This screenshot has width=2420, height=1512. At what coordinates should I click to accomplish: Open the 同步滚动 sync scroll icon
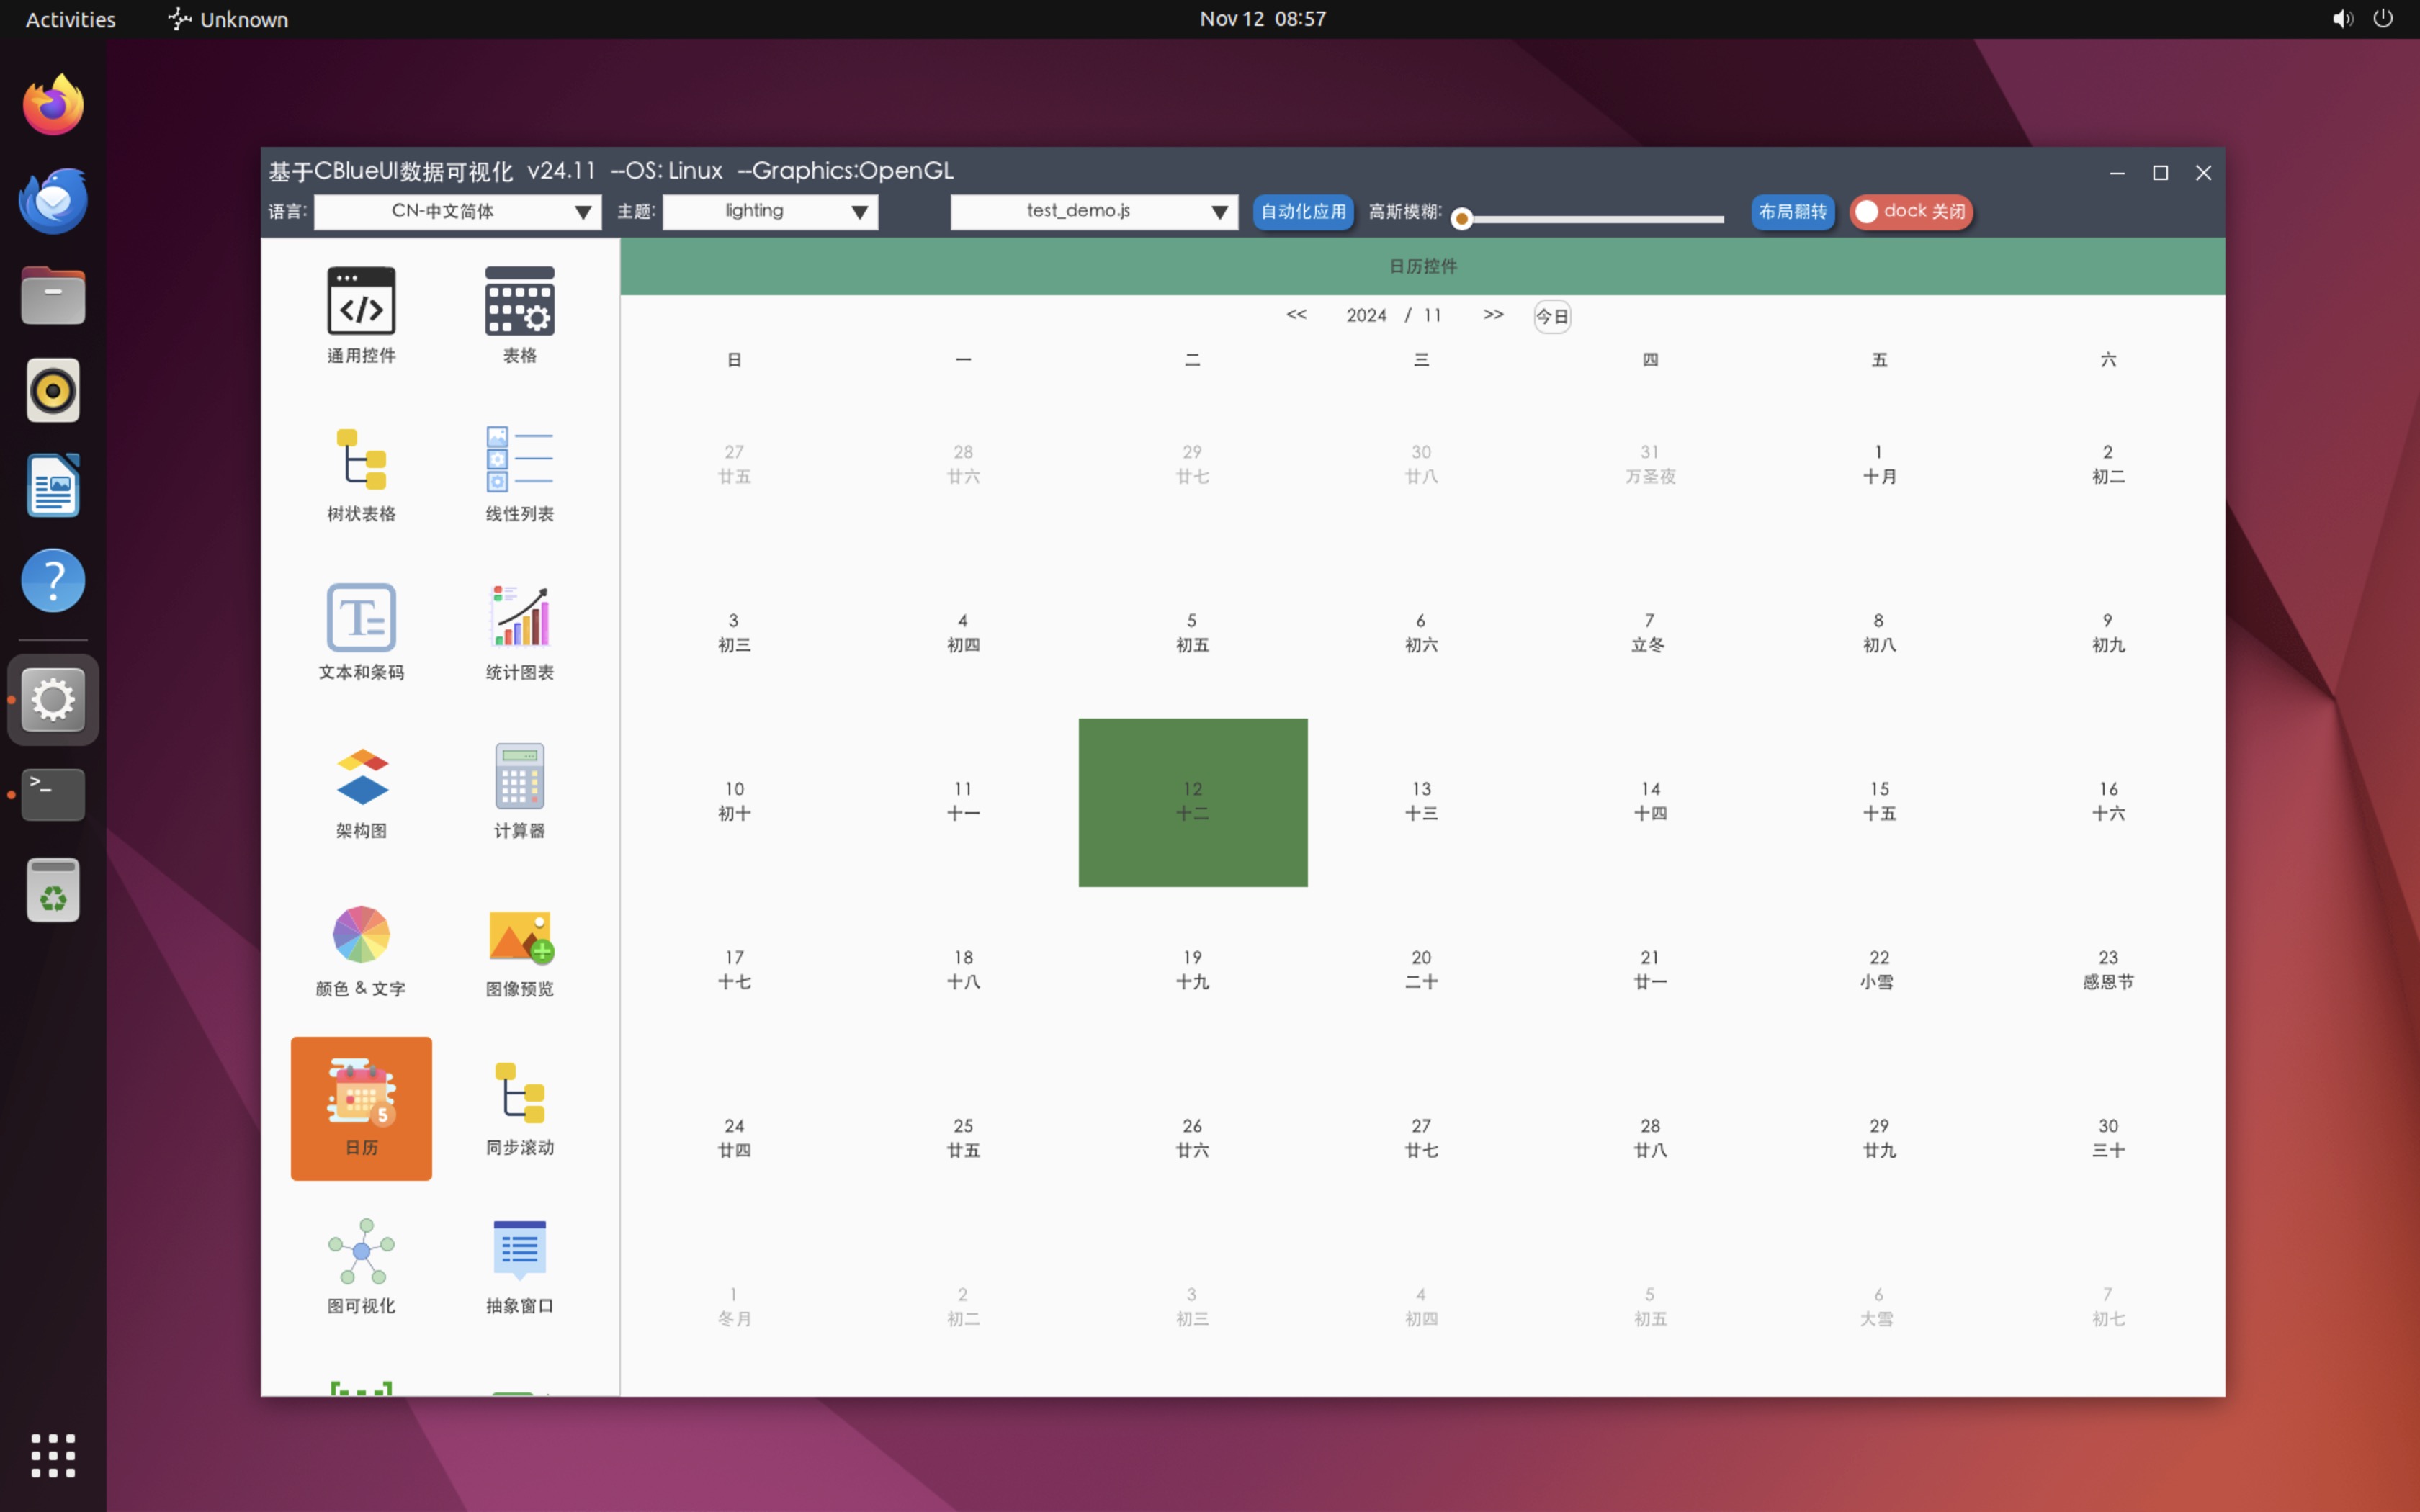point(519,1108)
